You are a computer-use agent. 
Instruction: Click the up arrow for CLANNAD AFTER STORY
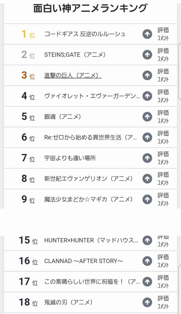(147, 261)
